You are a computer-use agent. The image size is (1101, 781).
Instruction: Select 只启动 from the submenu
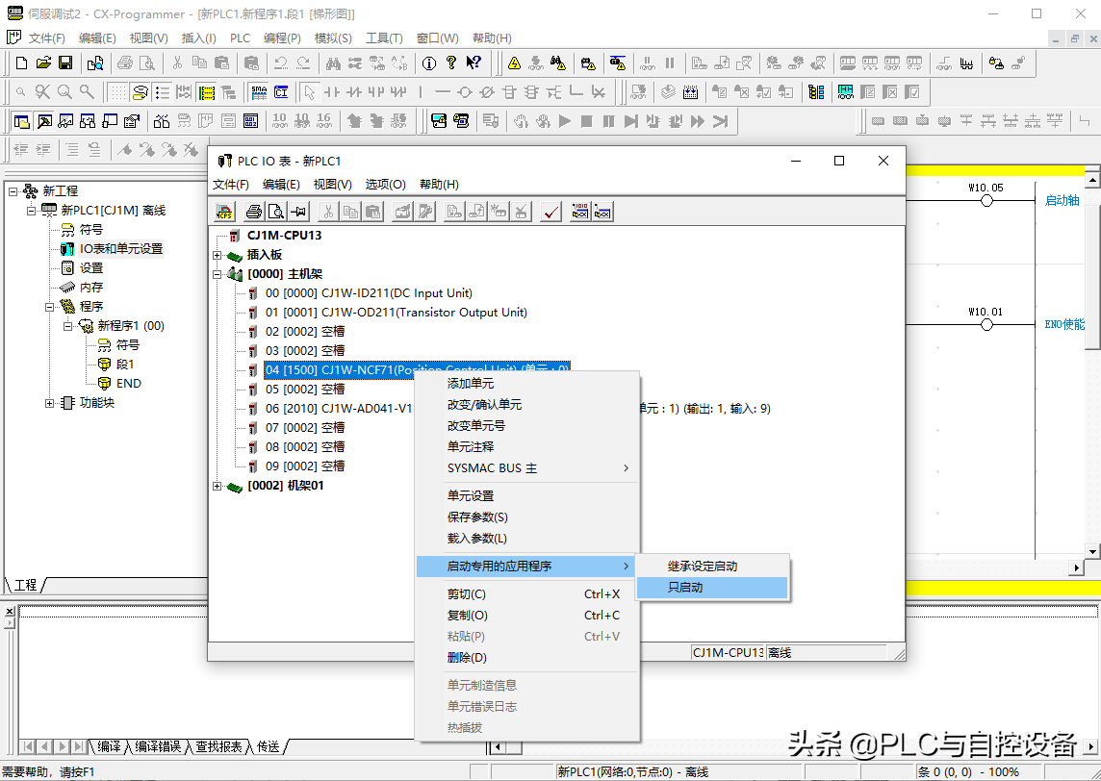[x=685, y=588]
